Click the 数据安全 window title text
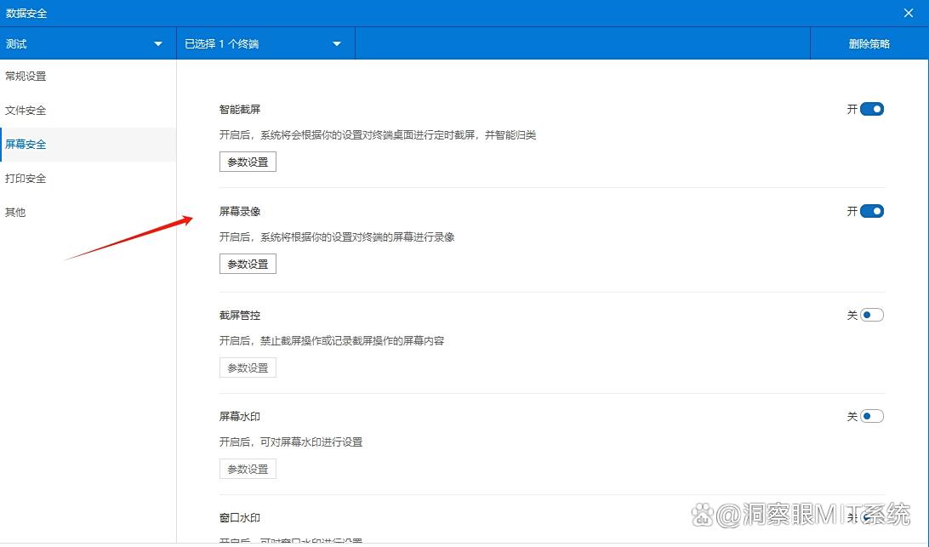Viewport: 929px width, 547px height. (x=26, y=13)
